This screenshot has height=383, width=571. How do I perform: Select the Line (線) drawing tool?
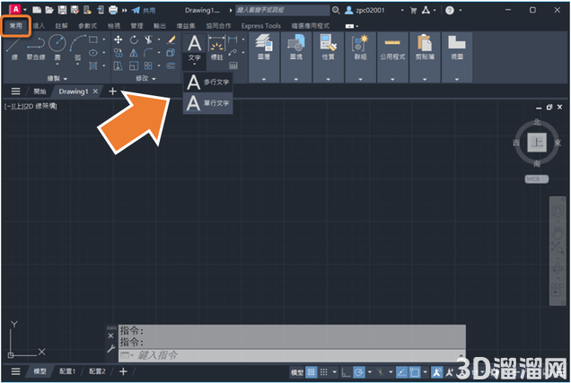click(14, 48)
